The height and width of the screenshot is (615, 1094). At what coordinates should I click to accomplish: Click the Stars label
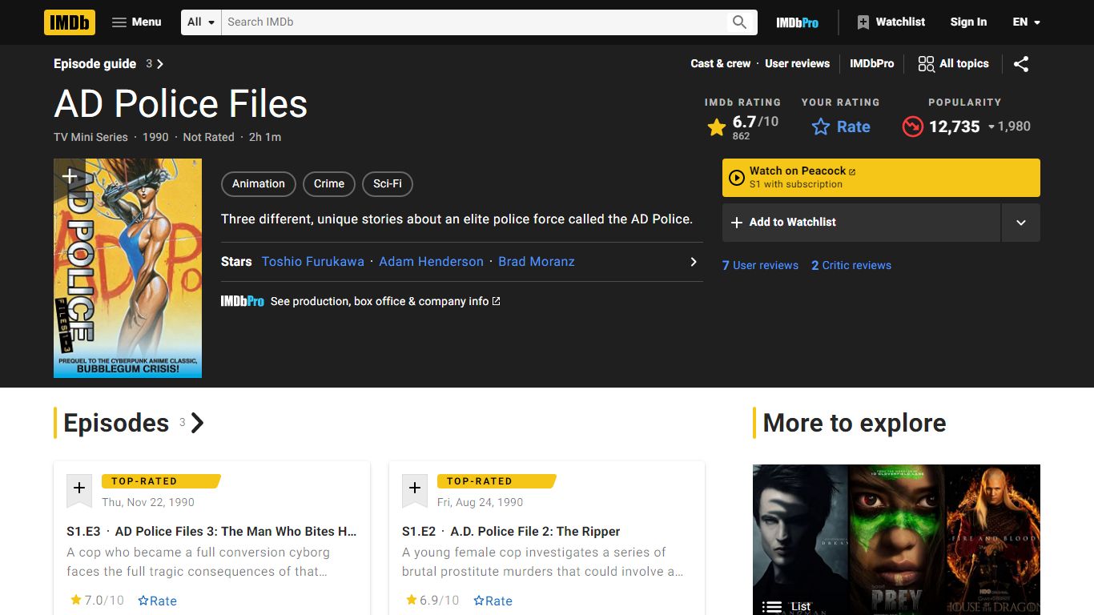pos(236,262)
